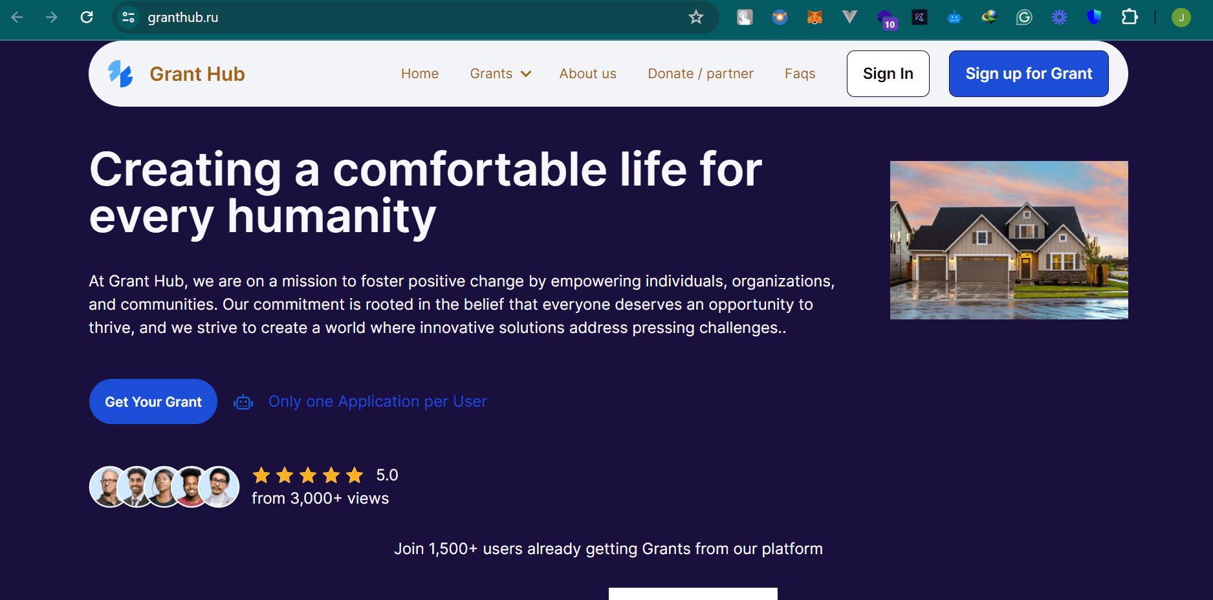Image resolution: width=1213 pixels, height=600 pixels.
Task: Open the Vue devtools extension
Action: [849, 17]
